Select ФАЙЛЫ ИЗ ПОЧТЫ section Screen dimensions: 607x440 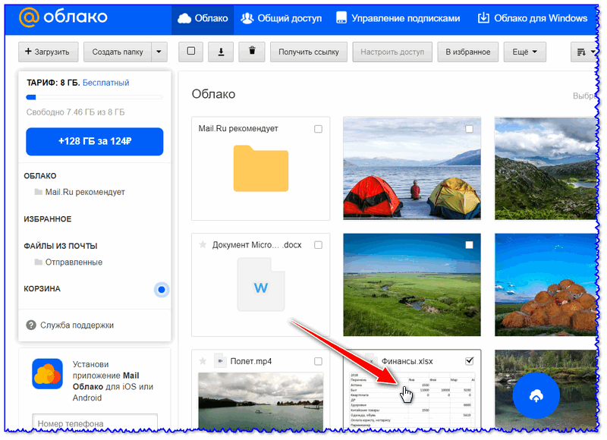pyautogui.click(x=61, y=246)
